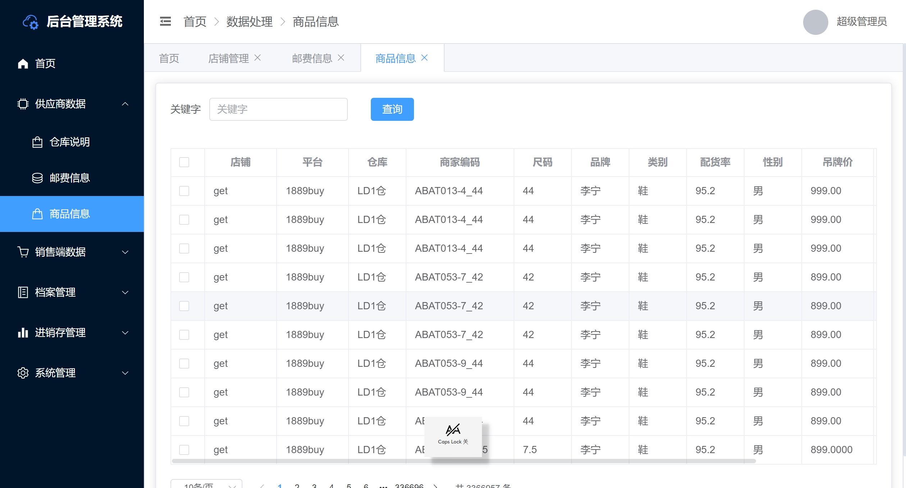Click the 尺码 column header
The height and width of the screenshot is (488, 906).
(x=542, y=162)
